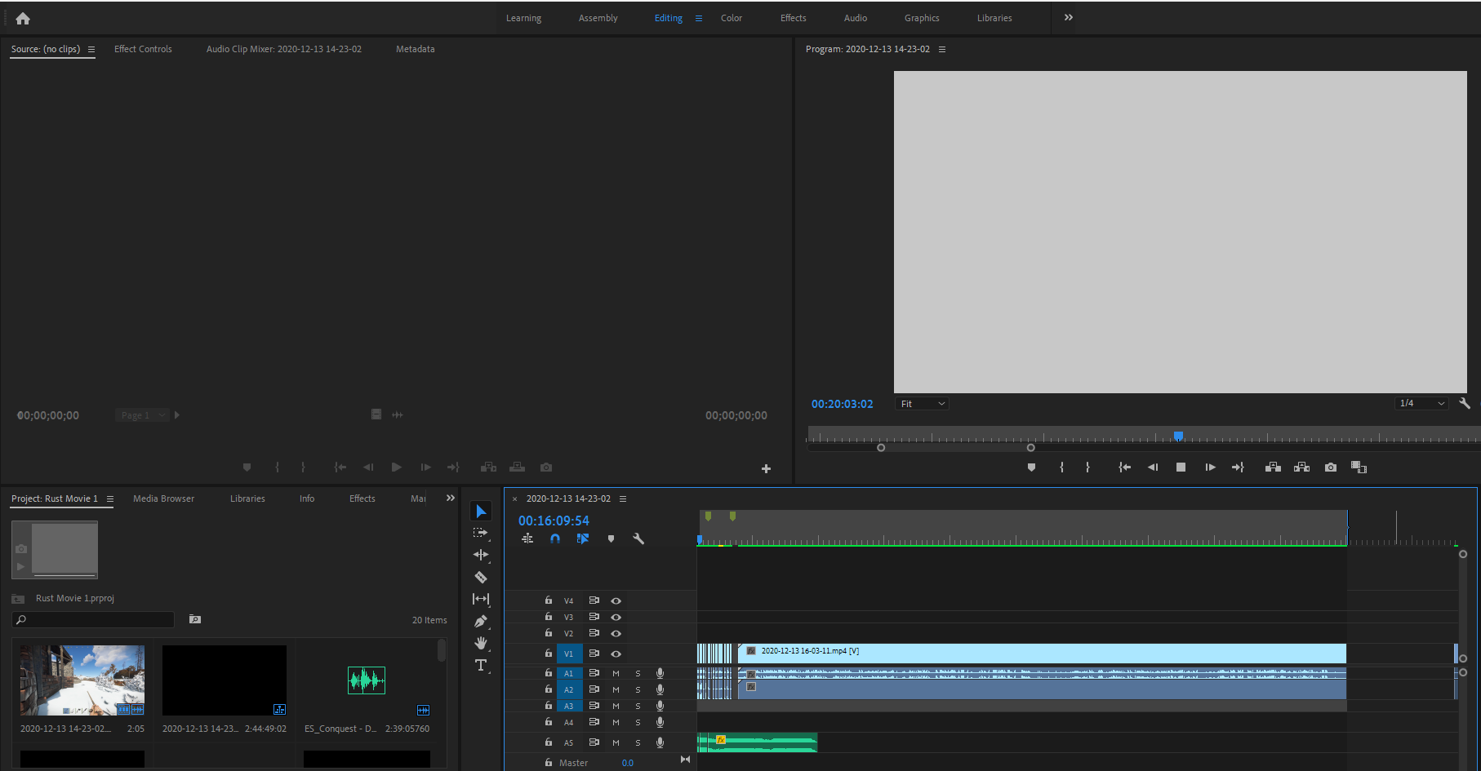Select the Hand tool
Viewport: 1481px width, 771px height.
481,643
